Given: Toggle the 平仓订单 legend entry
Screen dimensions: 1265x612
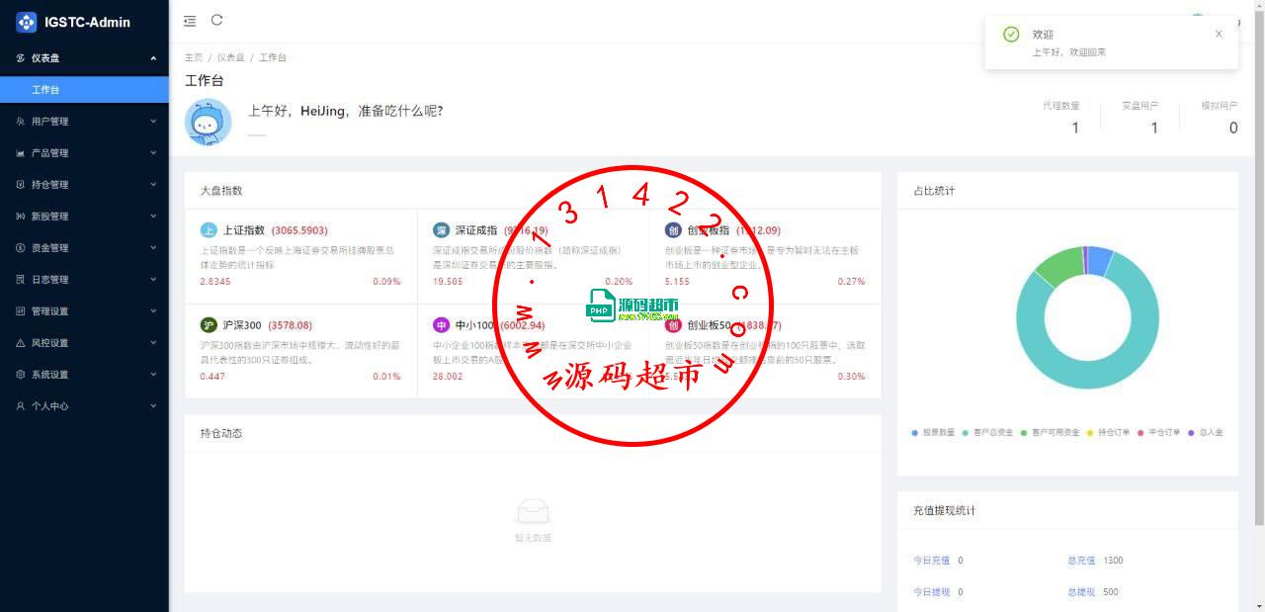Looking at the screenshot, I should [x=1158, y=433].
